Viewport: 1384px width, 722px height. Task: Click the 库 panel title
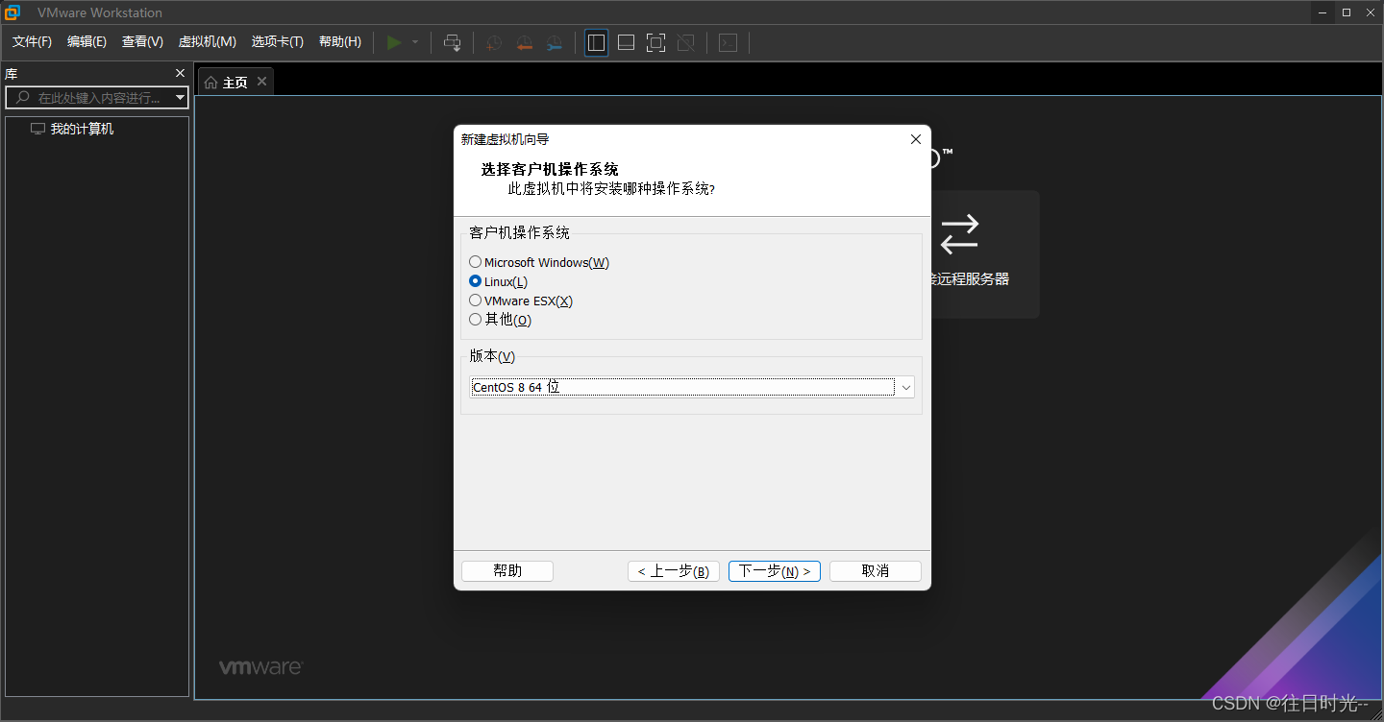[x=11, y=74]
